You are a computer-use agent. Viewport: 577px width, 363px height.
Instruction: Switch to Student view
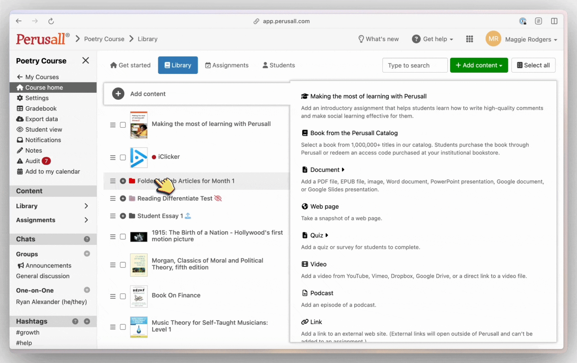(x=39, y=129)
